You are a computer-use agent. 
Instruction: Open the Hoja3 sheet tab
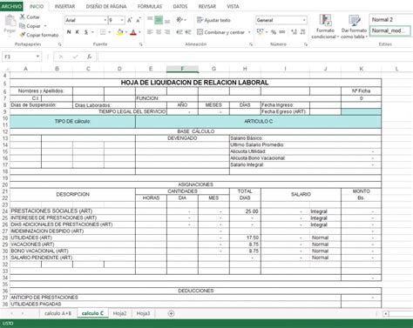click(x=143, y=313)
